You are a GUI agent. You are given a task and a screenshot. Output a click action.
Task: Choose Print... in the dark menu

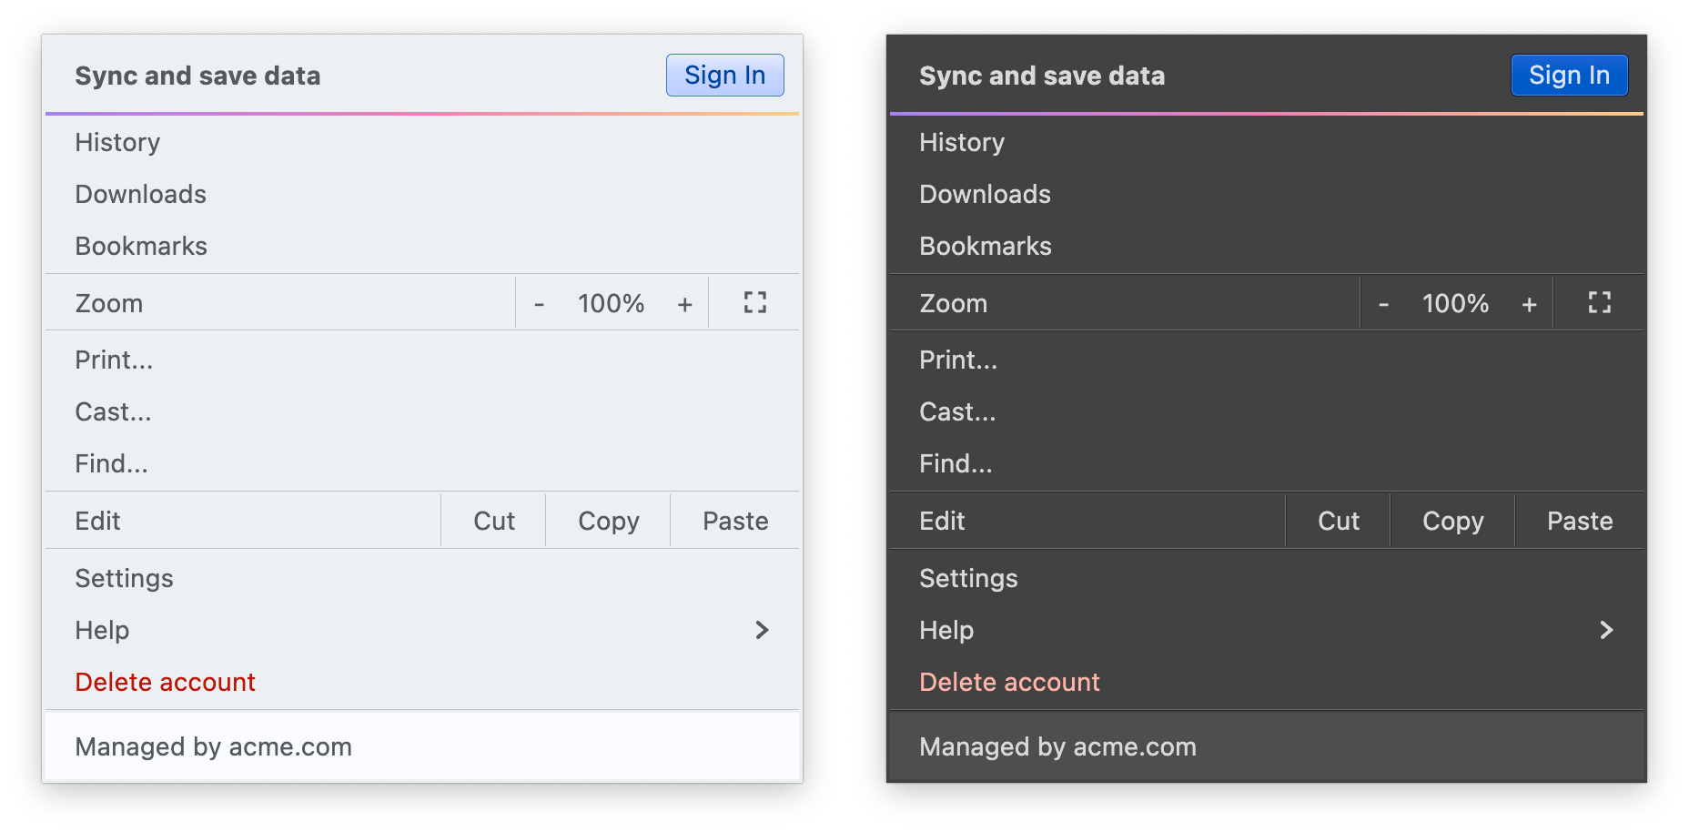(958, 360)
